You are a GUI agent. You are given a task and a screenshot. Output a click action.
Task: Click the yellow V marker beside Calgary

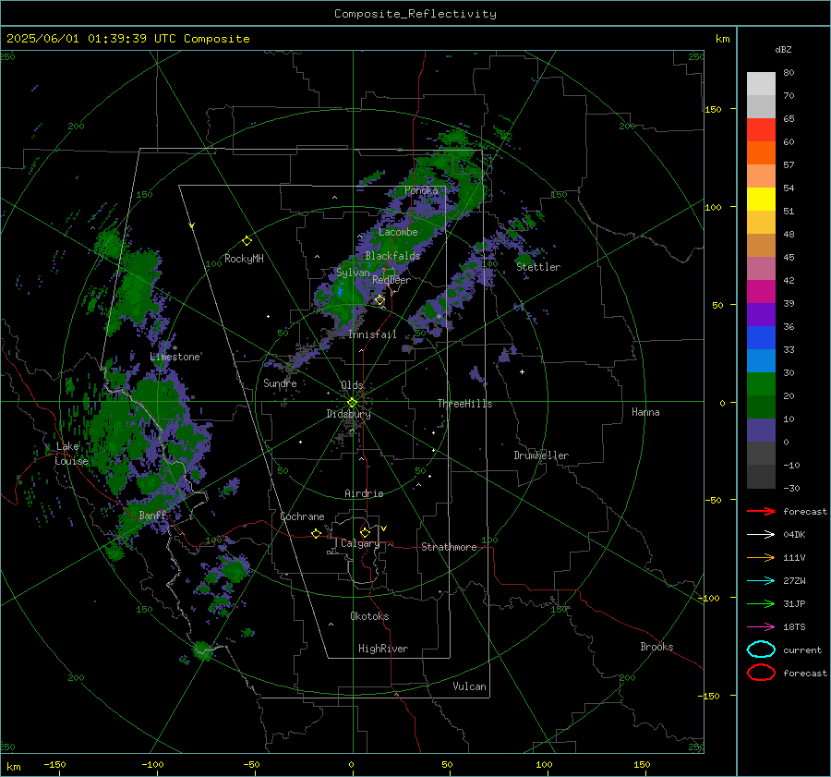pos(384,528)
